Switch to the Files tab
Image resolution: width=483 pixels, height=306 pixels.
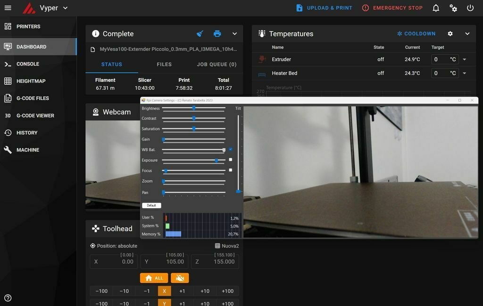click(164, 64)
